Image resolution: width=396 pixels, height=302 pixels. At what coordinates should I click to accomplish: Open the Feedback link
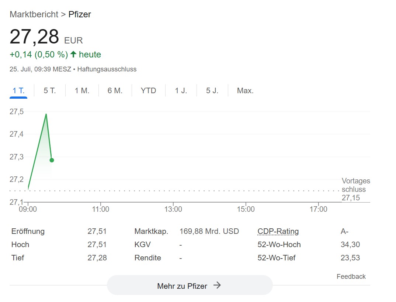point(351,277)
